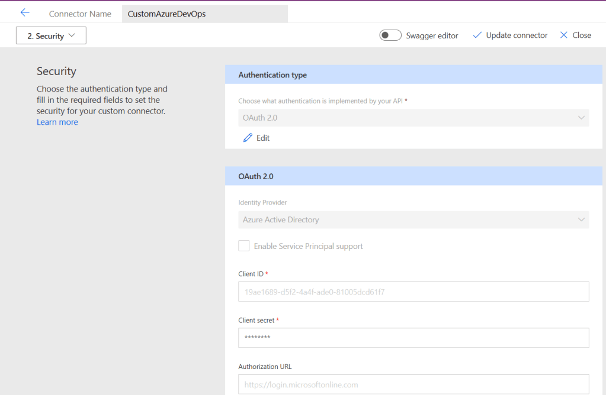606x395 pixels.
Task: Click the pencil Edit icon
Action: tap(248, 138)
